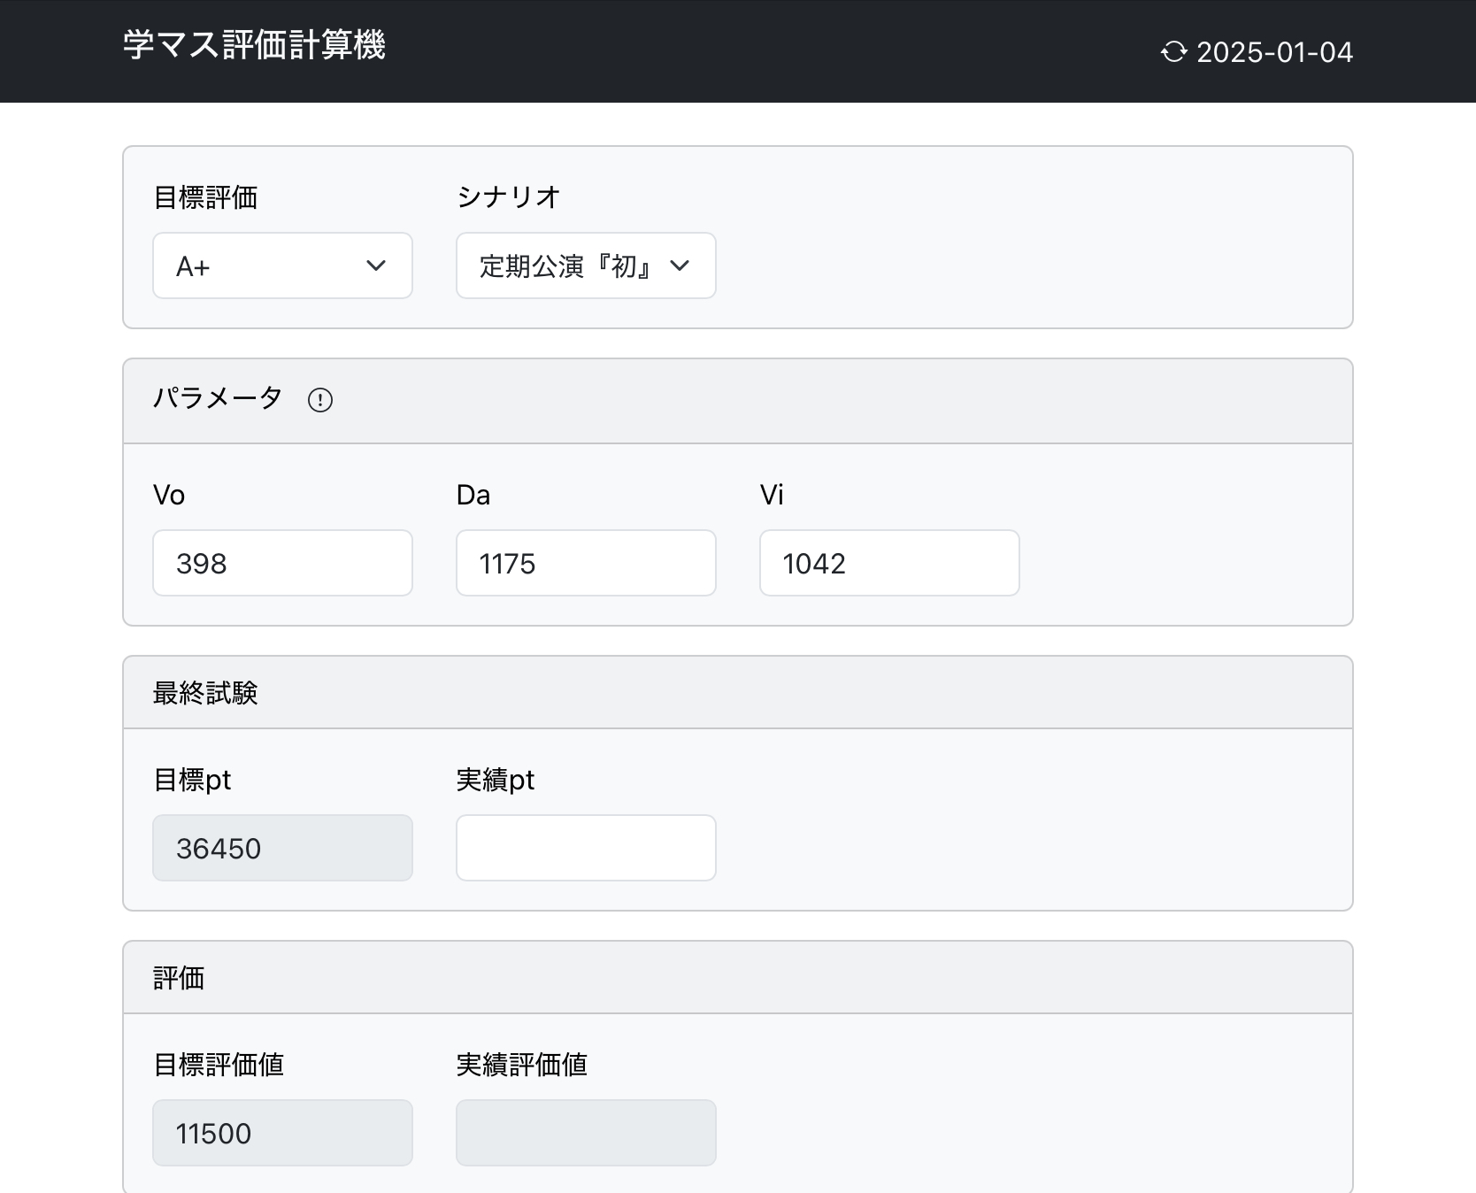Click the シナリオ label text

[x=509, y=197]
